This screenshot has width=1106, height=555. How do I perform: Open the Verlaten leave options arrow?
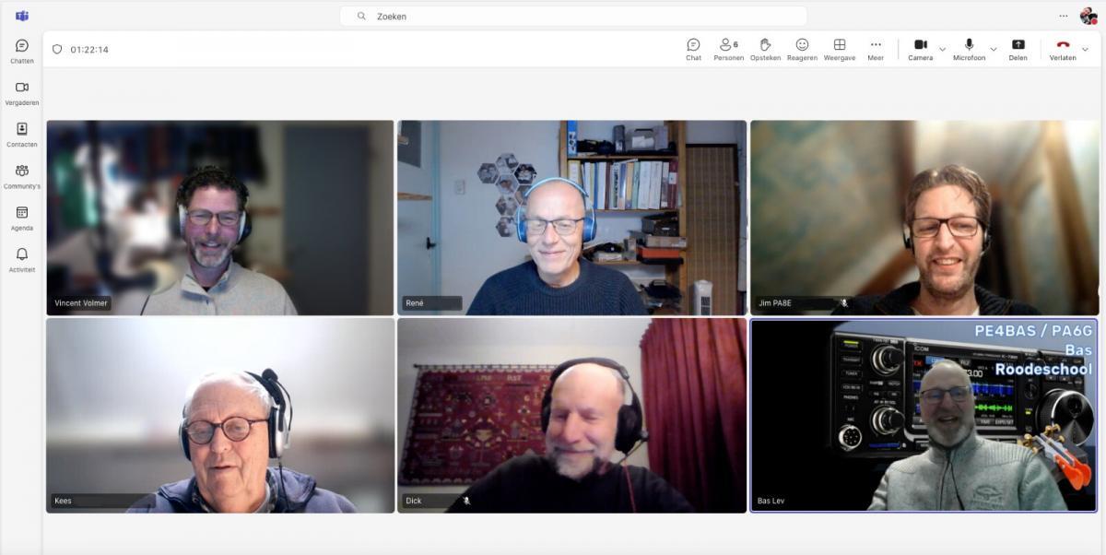1085,49
